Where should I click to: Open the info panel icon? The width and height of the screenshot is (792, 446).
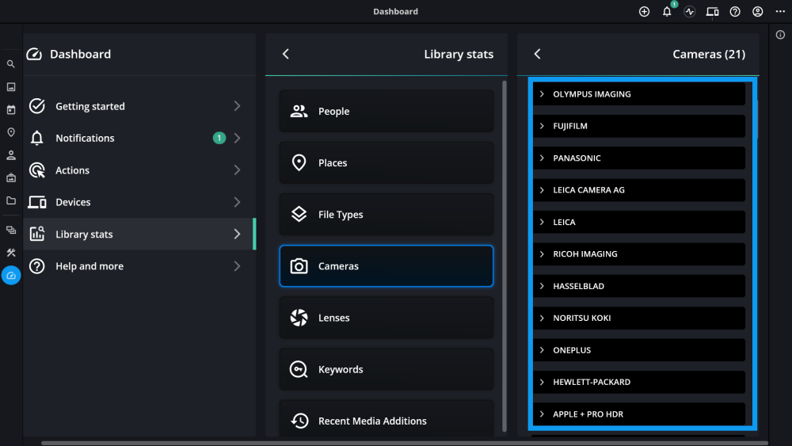[780, 35]
